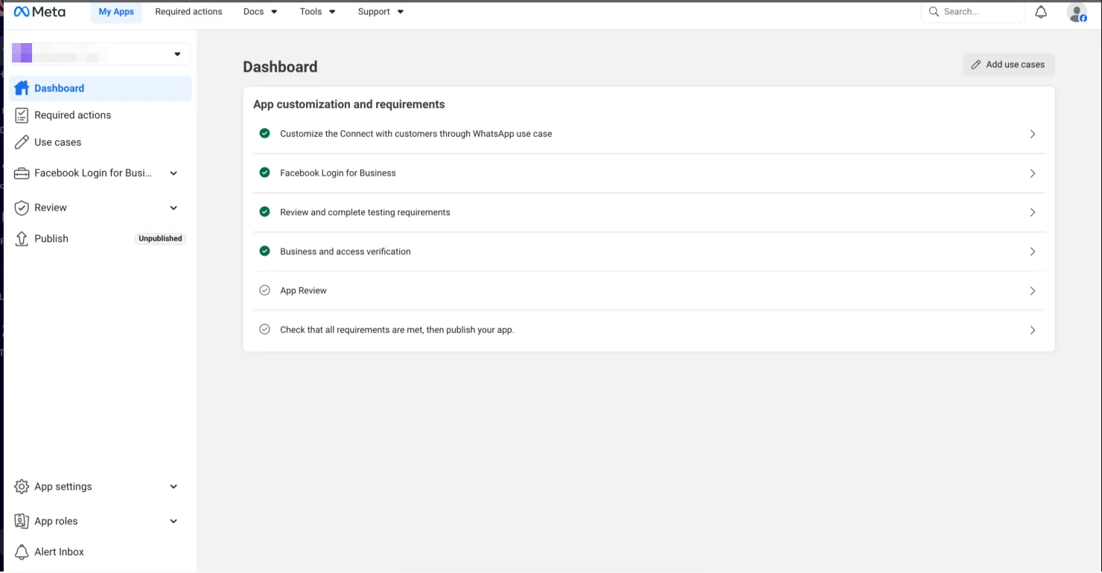The width and height of the screenshot is (1102, 573).
Task: Click the Dashboard page heading
Action: click(x=280, y=67)
